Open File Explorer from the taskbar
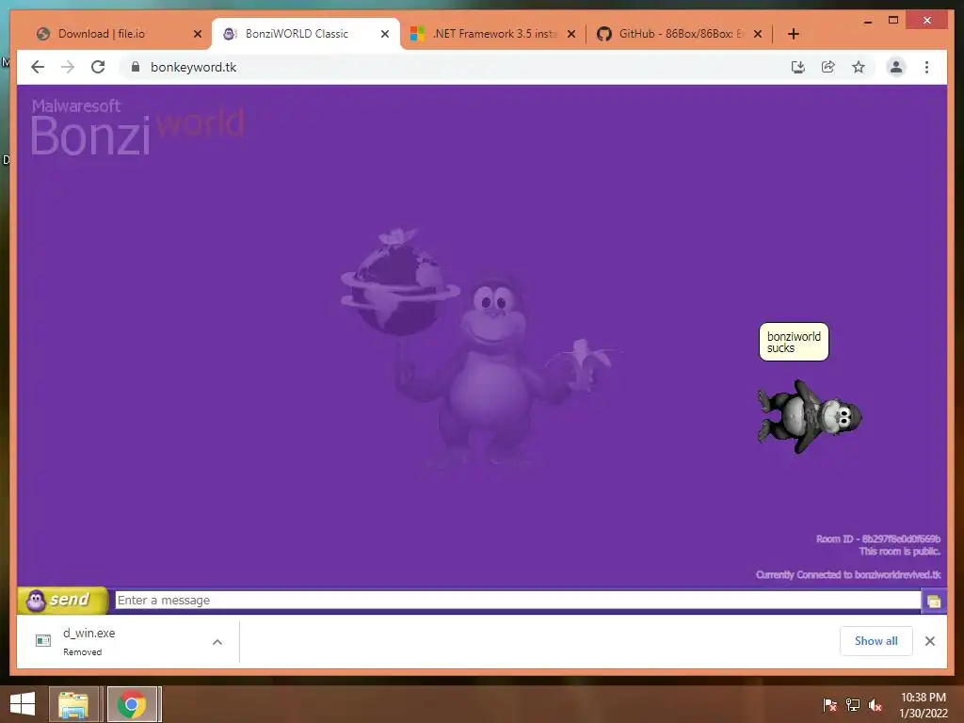The image size is (964, 723). click(x=73, y=704)
